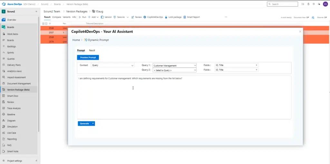
Task: Open Document Management in sidebar
Action: click(19, 84)
